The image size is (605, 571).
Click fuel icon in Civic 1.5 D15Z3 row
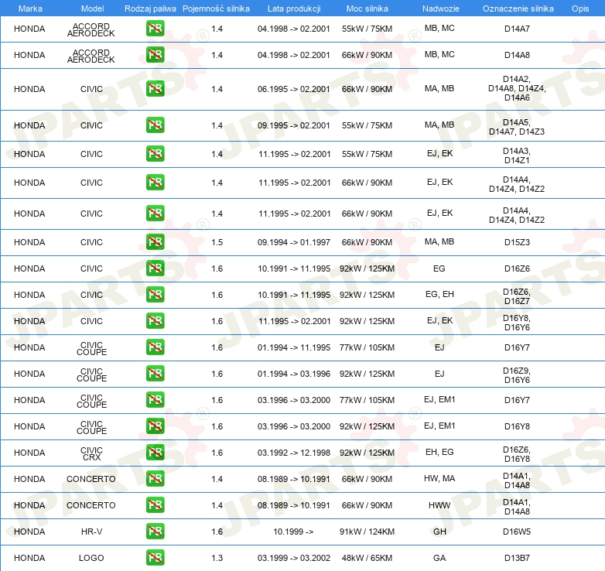pyautogui.click(x=155, y=241)
